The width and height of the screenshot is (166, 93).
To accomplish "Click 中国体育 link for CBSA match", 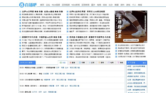I will [47, 80].
